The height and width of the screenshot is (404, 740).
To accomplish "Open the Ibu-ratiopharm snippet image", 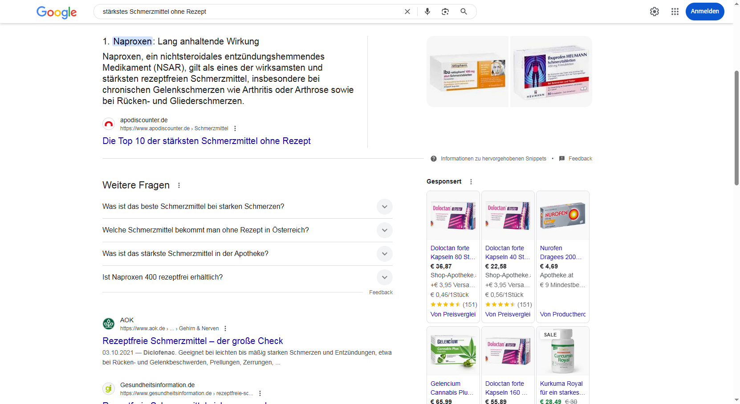I will coord(468,72).
